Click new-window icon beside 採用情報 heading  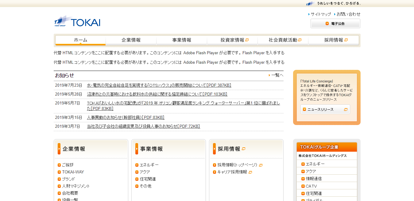pos(243,149)
